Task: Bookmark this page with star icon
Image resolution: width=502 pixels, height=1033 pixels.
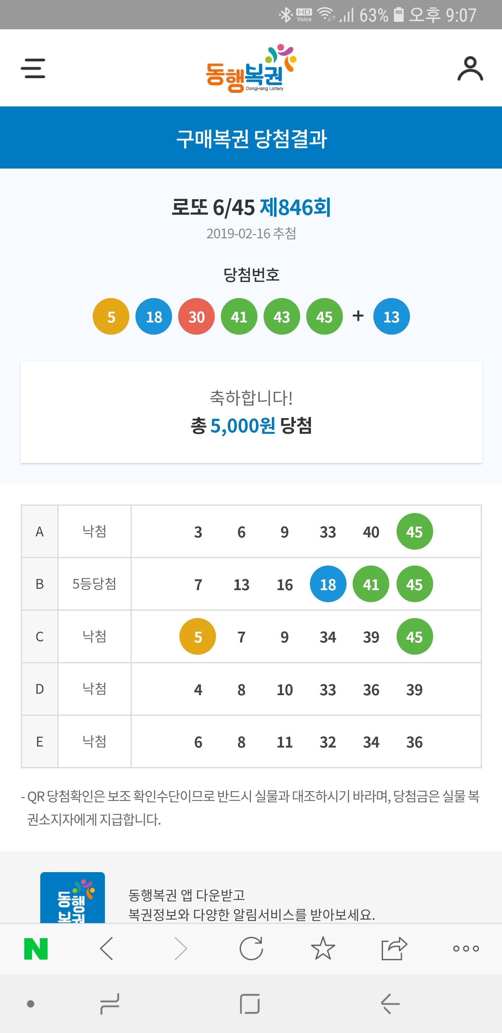Action: tap(323, 949)
